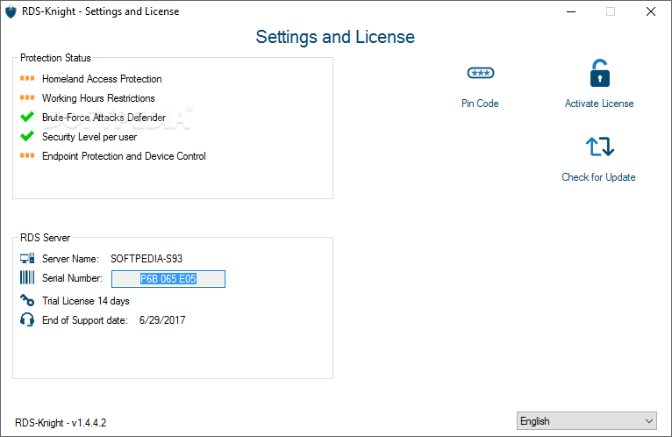Click the RDS-Knight - v1.4.4.2 version text
Viewport: 672px width, 437px height.
61,423
